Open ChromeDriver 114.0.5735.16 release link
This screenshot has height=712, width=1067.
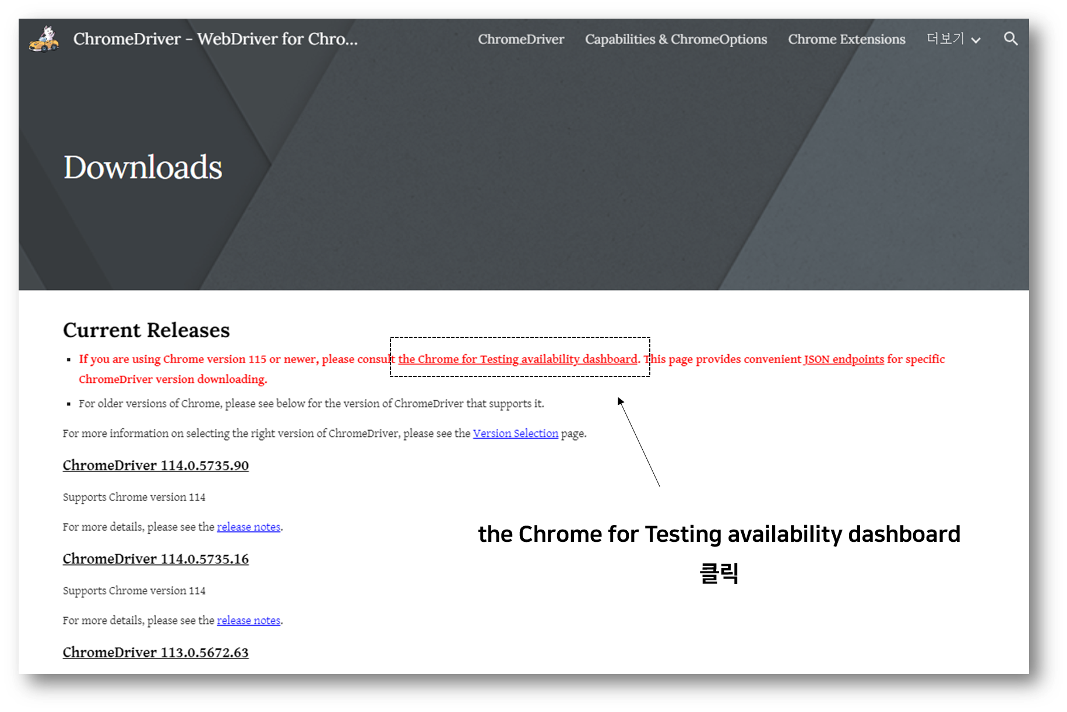(x=156, y=559)
